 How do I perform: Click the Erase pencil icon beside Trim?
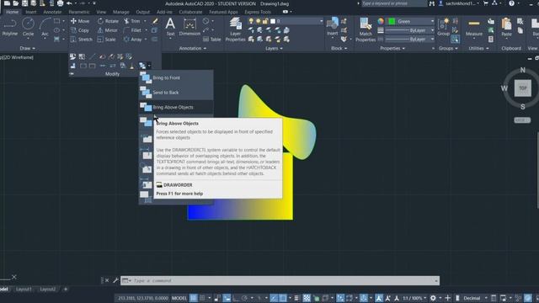tap(155, 21)
